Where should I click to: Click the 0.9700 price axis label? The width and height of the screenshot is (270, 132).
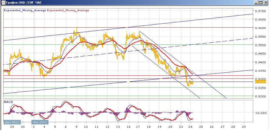(x=260, y=11)
